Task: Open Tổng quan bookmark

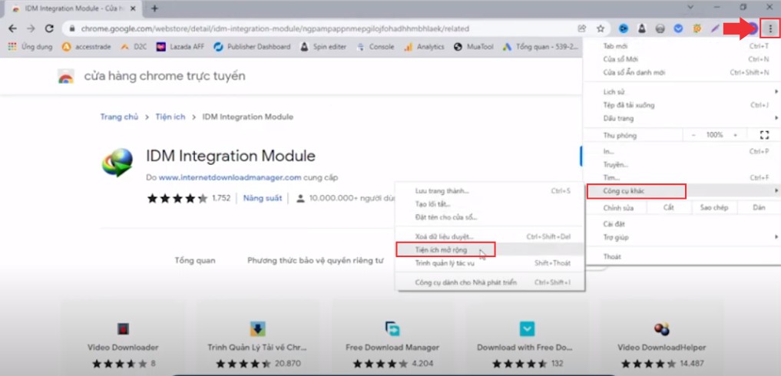Action: tap(541, 47)
